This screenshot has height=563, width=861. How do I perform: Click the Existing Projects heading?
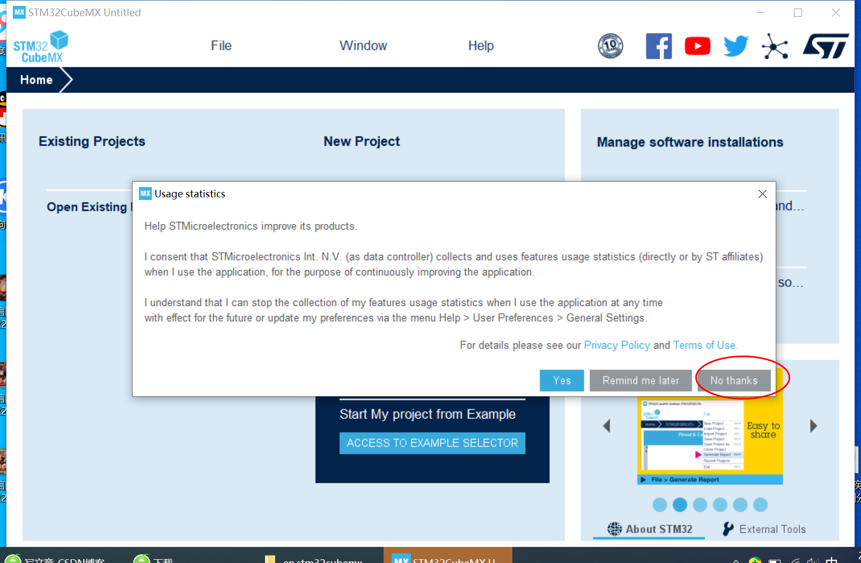pos(92,142)
